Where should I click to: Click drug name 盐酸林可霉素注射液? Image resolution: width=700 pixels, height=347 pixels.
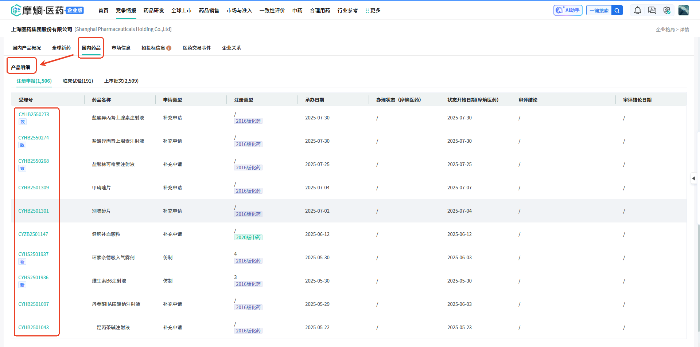(113, 164)
